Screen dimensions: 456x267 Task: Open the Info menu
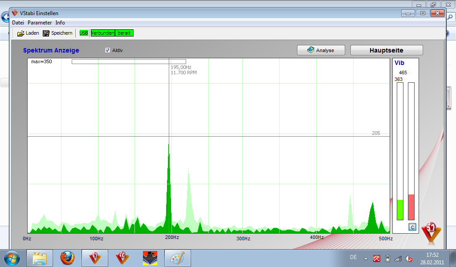[x=60, y=23]
